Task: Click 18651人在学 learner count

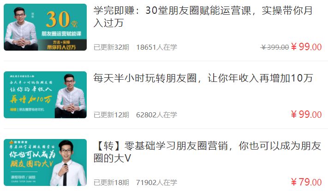Action: tap(156, 47)
